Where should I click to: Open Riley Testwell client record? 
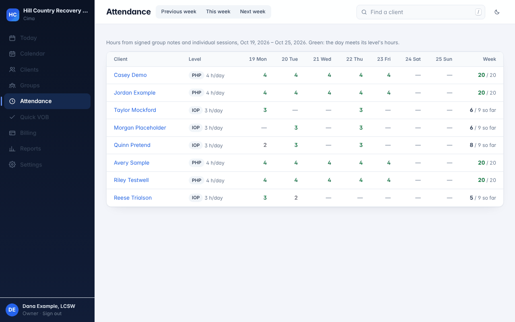click(x=131, y=180)
